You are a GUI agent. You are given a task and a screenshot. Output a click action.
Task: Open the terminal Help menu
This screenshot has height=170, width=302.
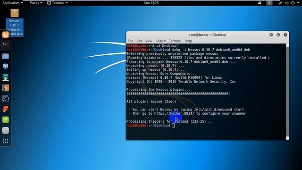coord(188,41)
